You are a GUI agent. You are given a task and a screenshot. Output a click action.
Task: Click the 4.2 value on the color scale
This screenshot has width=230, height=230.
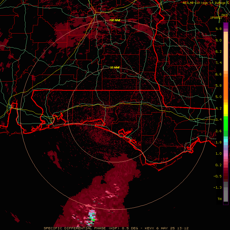[x=218, y=108]
